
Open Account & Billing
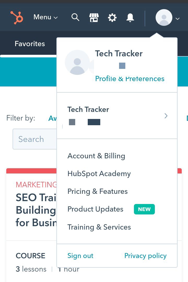(96, 156)
